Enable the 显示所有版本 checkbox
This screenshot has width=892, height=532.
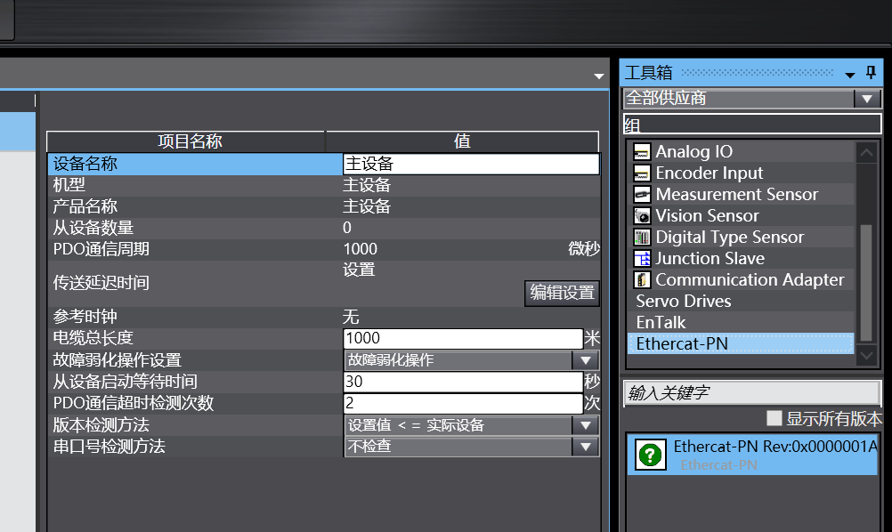[774, 418]
